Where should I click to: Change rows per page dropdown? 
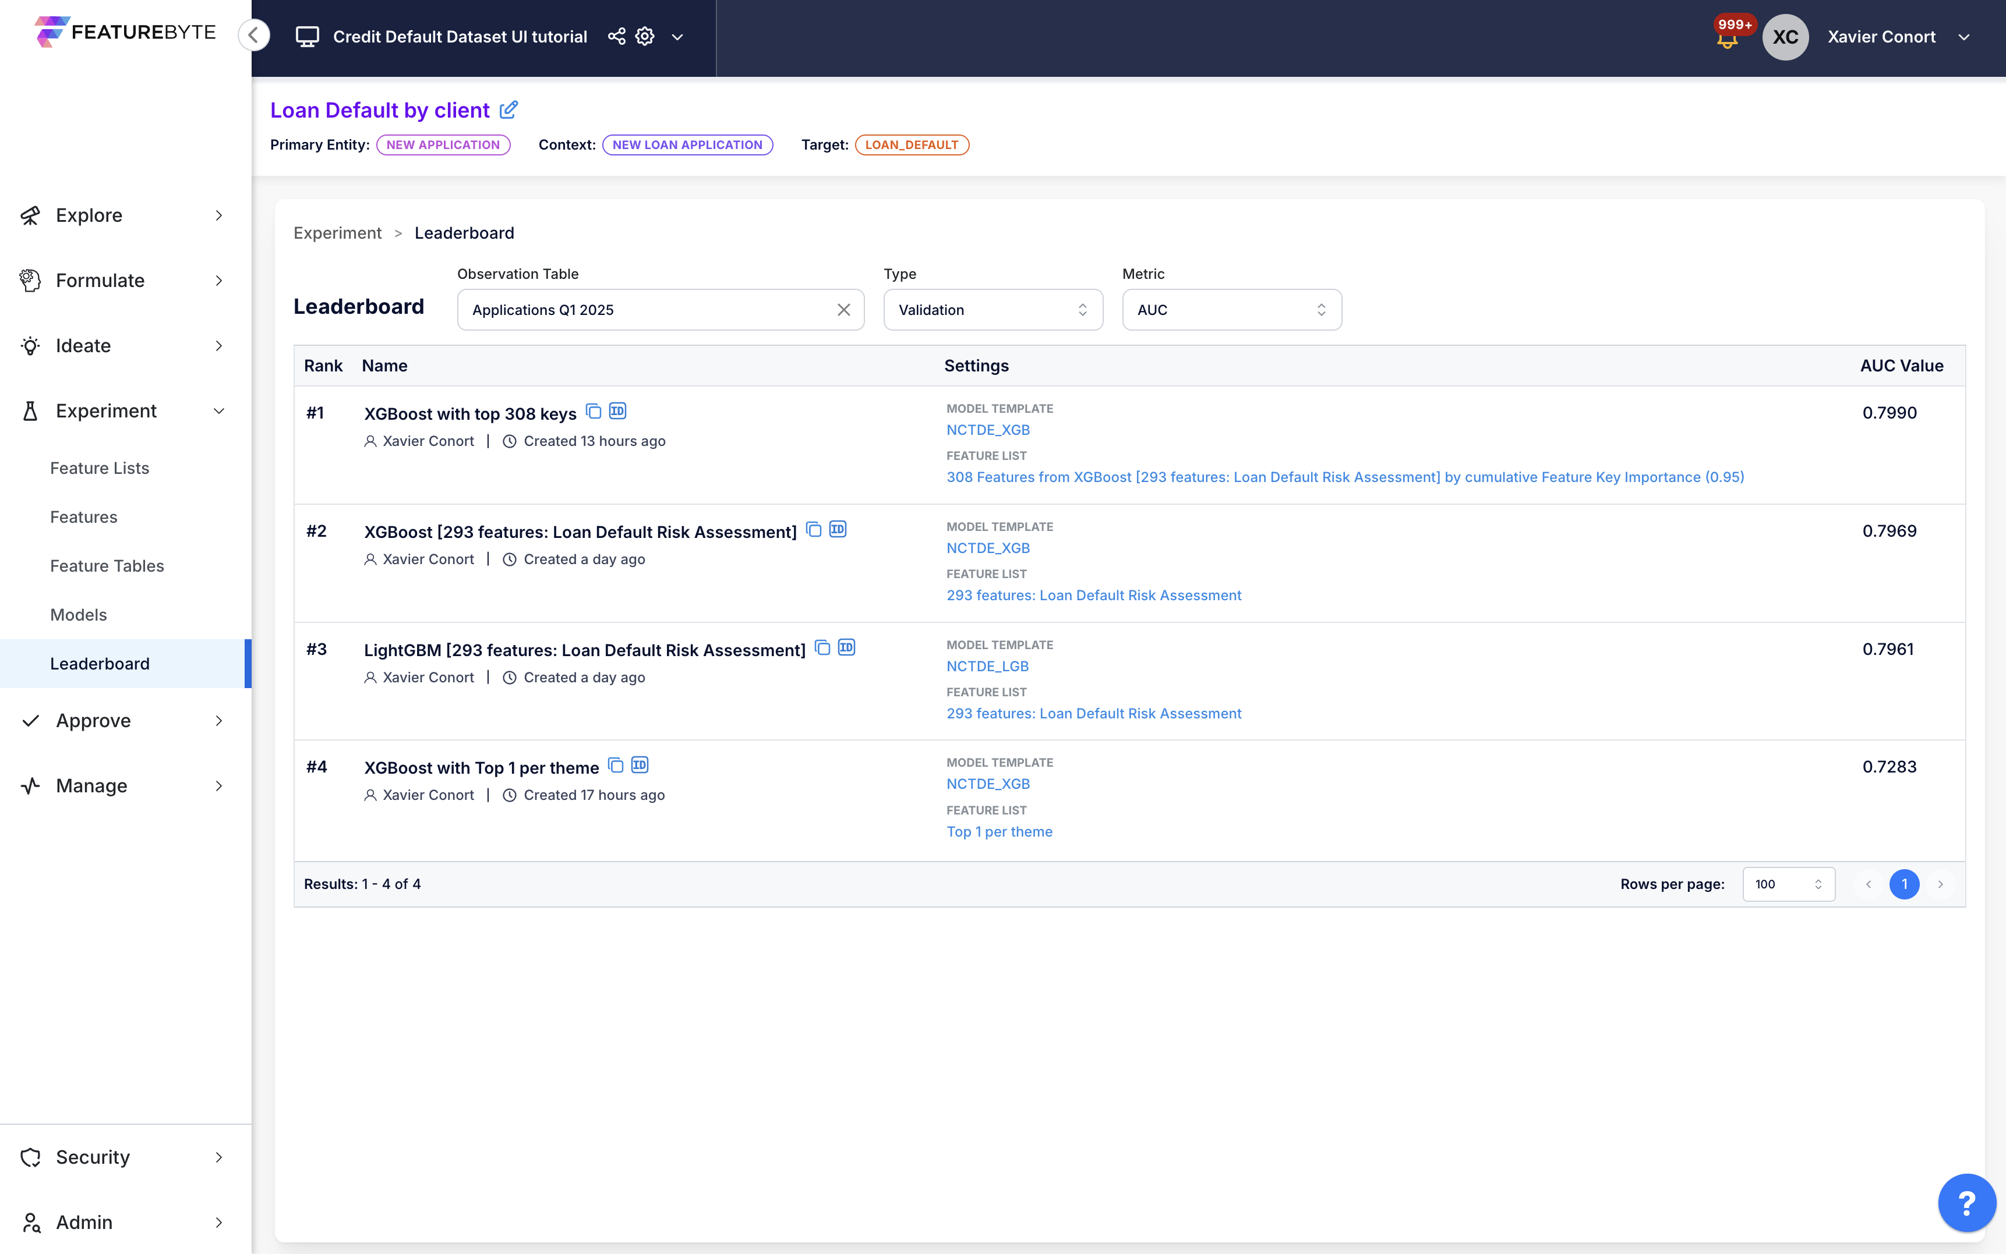click(1788, 884)
